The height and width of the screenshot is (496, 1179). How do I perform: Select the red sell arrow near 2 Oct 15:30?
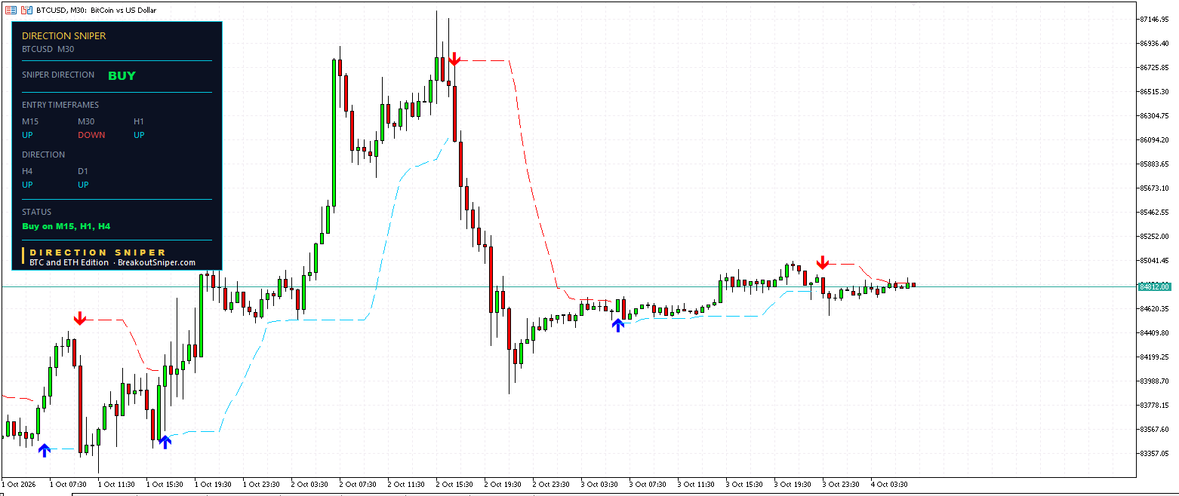(454, 60)
